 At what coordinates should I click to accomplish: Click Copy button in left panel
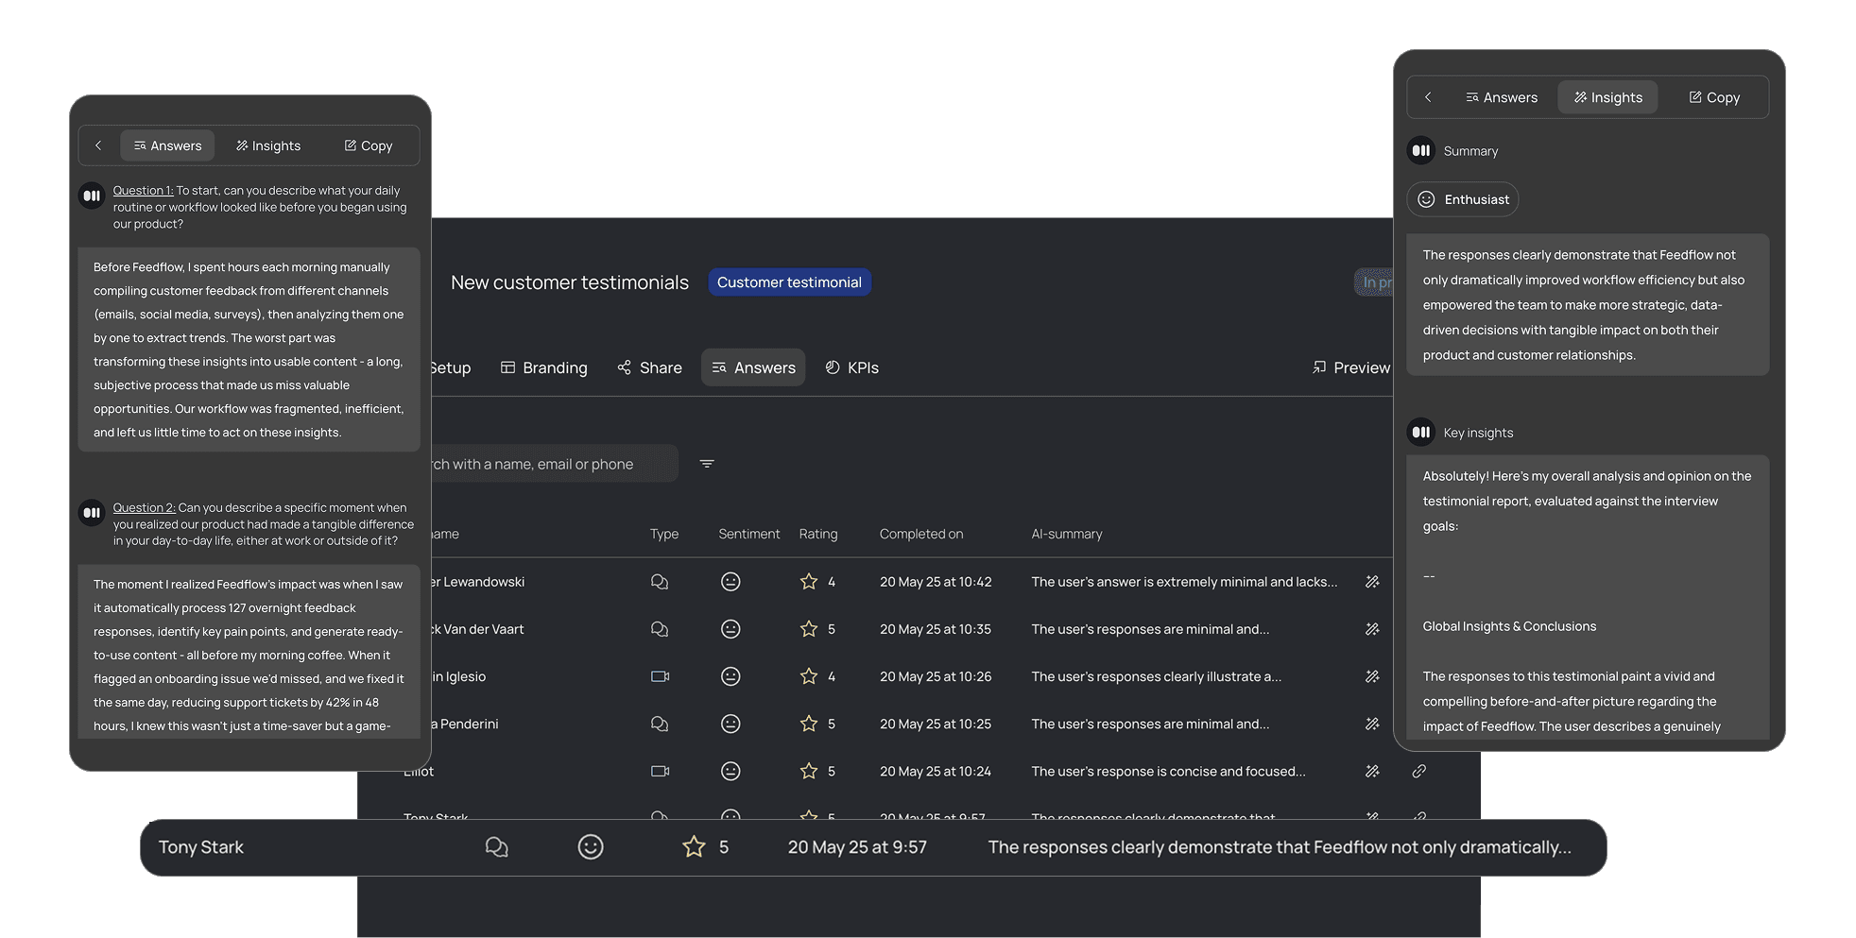(368, 145)
